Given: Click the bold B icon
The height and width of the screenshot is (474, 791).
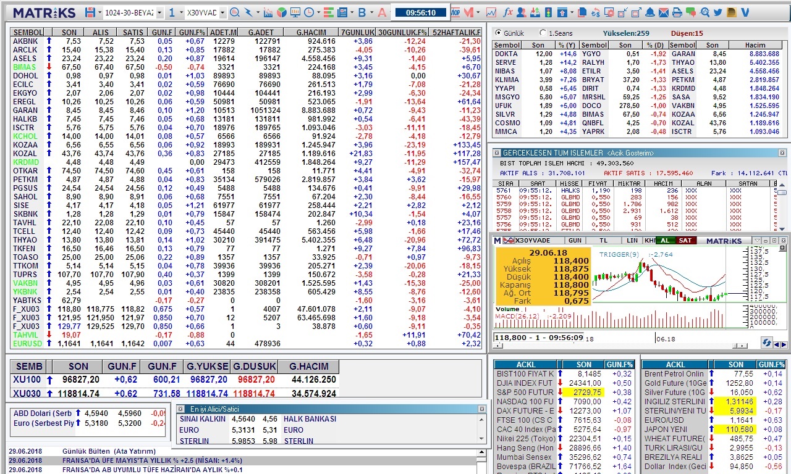Looking at the screenshot, I should [362, 12].
